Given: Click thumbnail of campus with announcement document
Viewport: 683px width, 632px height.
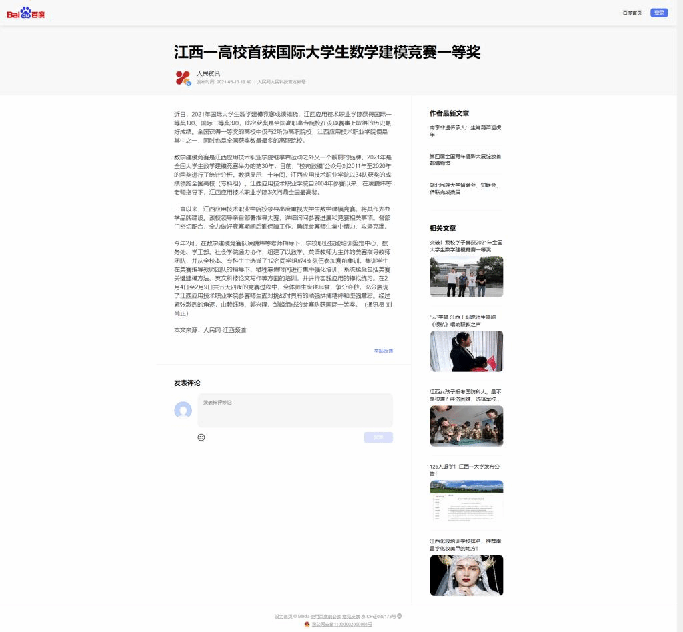Looking at the screenshot, I should tap(466, 501).
